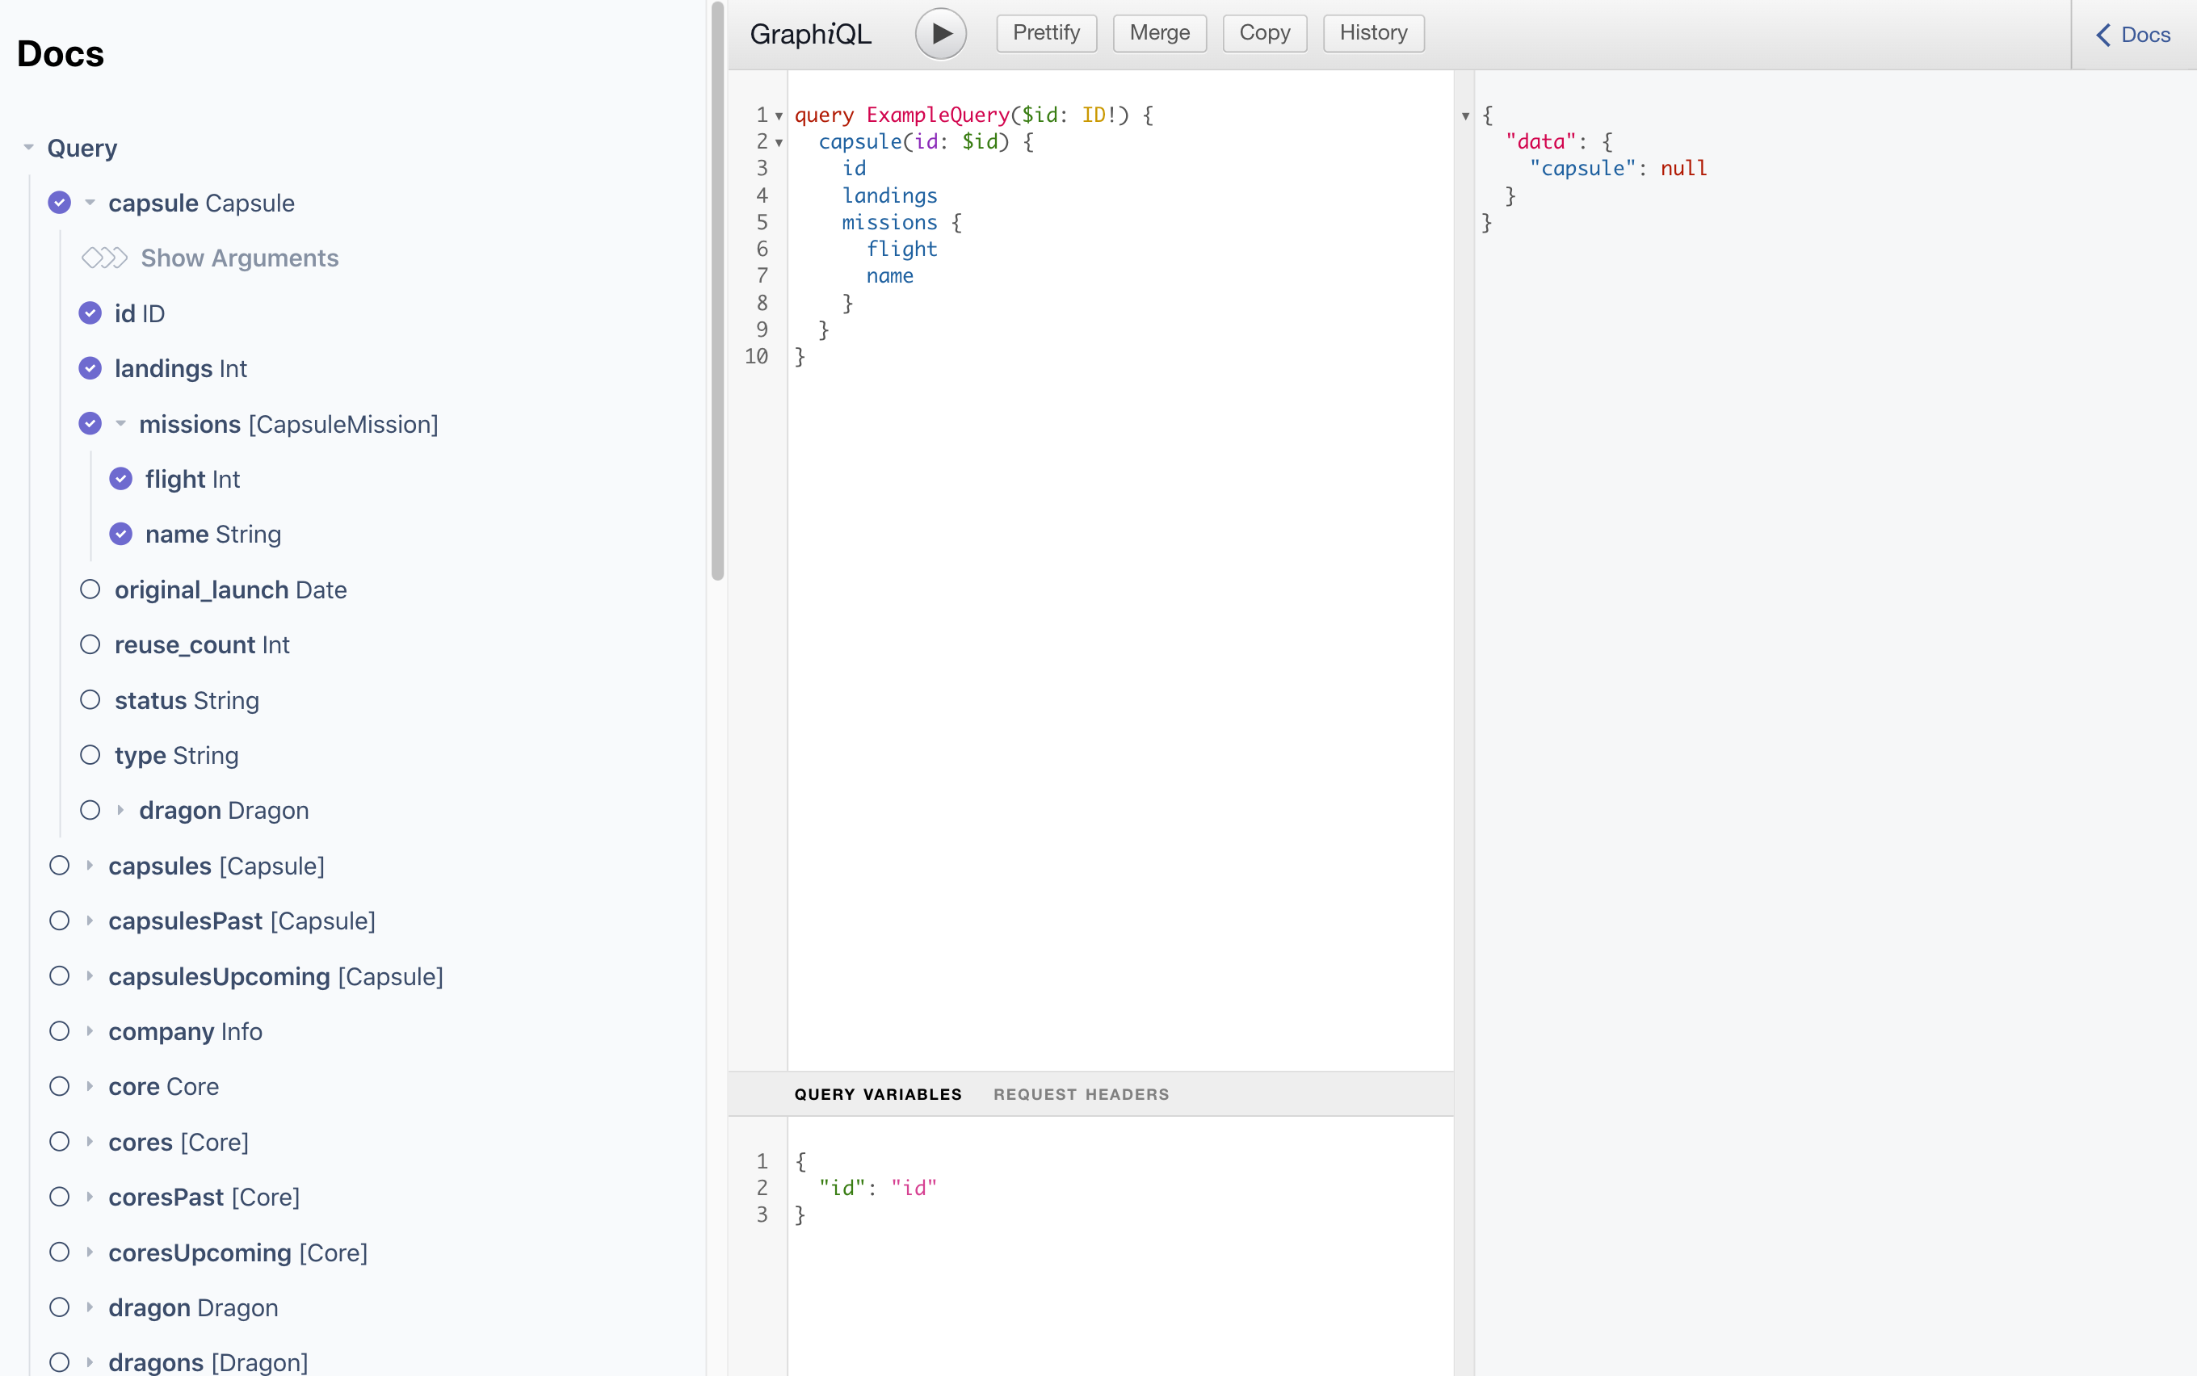Check the nested dragon Dragon field under capsule

[x=90, y=810]
